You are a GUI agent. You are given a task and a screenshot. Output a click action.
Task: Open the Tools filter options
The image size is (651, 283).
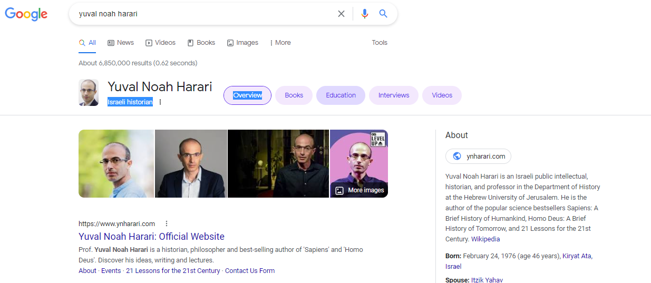380,43
